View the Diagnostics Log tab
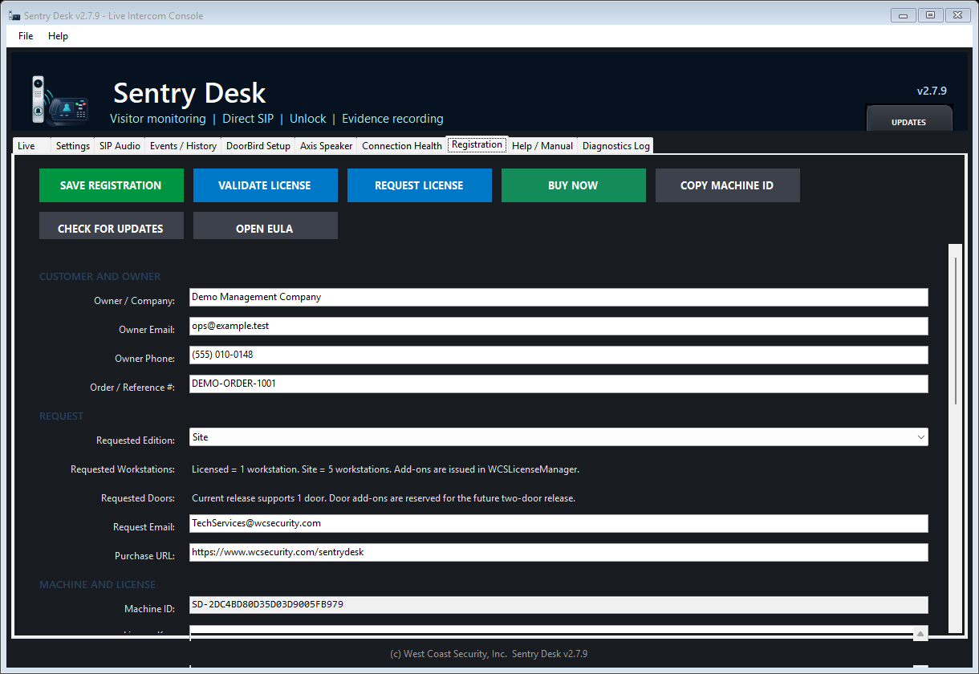This screenshot has height=674, width=979. (615, 146)
